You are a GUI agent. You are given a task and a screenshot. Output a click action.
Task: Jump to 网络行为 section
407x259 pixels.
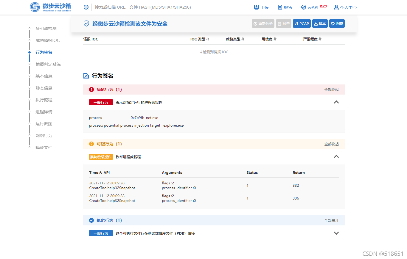(x=44, y=136)
